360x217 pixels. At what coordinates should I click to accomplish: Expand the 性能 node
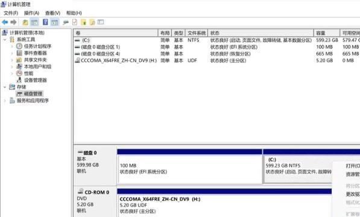tap(12, 74)
